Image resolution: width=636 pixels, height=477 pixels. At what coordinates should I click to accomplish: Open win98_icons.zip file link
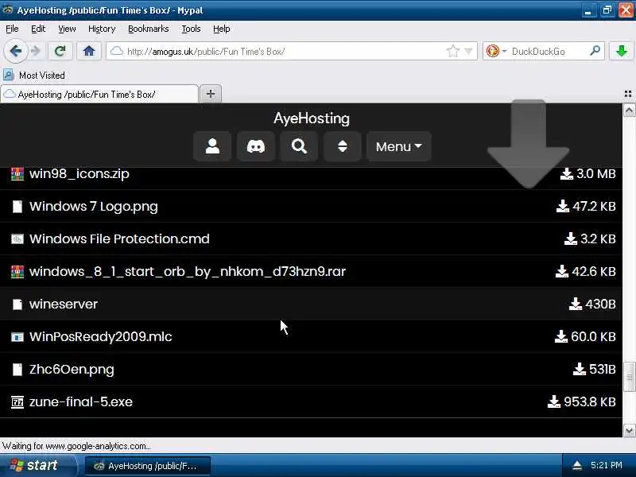[79, 173]
